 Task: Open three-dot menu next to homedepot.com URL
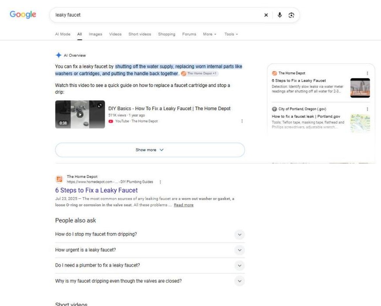160,182
